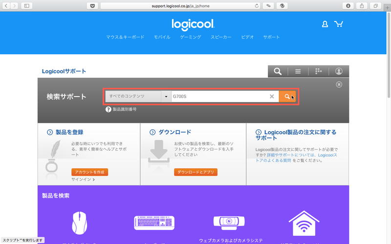Open Safari extension icon right of address bar
Viewport: 391px width, 244px height.
pyautogui.click(x=268, y=6)
